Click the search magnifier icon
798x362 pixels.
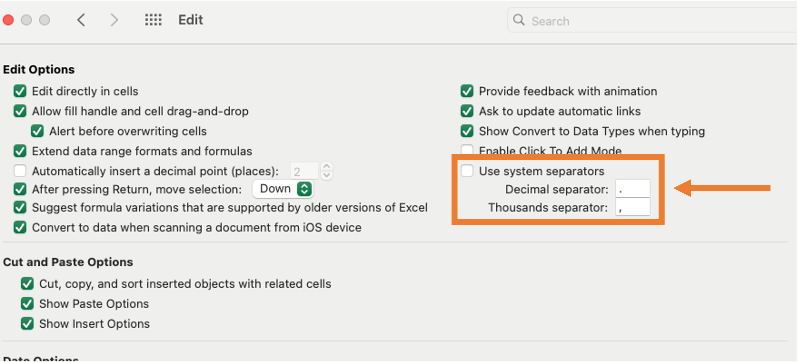(x=518, y=20)
